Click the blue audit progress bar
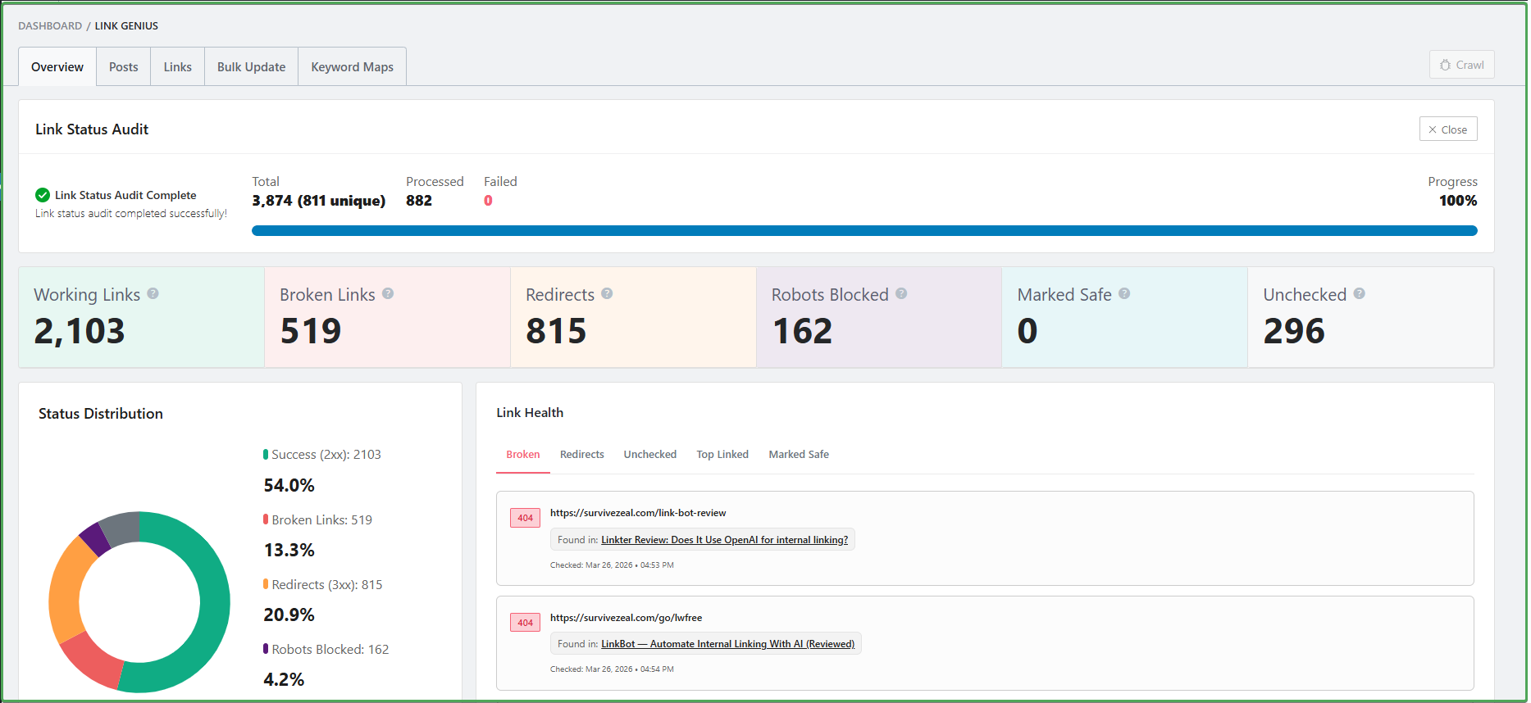Viewport: 1531px width, 703px height. coord(864,231)
